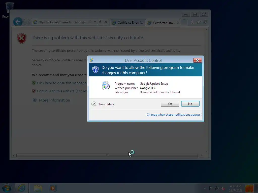Open Windows Explorer from the taskbar

[x=38, y=188]
